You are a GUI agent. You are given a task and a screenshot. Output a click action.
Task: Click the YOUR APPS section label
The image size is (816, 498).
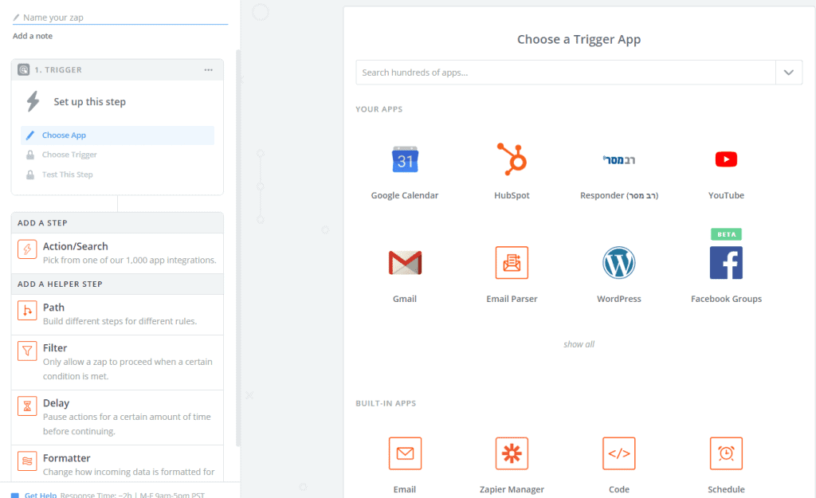[379, 109]
